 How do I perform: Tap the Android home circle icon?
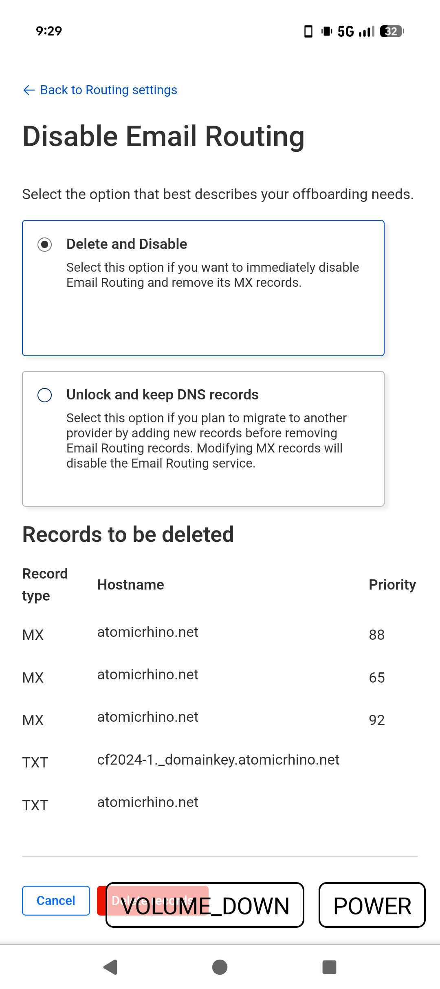point(220,967)
